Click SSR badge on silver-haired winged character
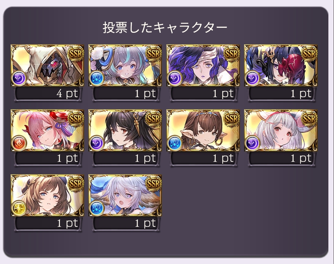334x264 pixels. [153, 183]
